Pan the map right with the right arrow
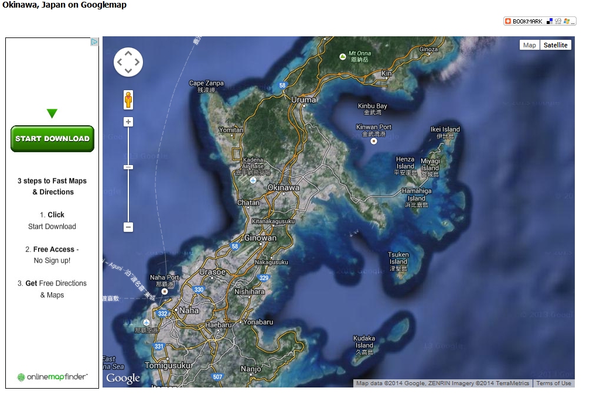This screenshot has height=408, width=593. pyautogui.click(x=137, y=62)
